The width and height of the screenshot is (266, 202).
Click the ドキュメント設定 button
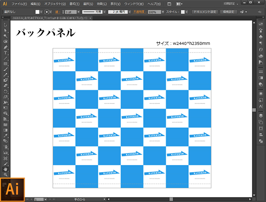pos(205,12)
